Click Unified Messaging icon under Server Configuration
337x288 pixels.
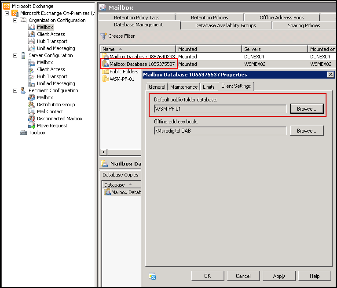pos(32,83)
